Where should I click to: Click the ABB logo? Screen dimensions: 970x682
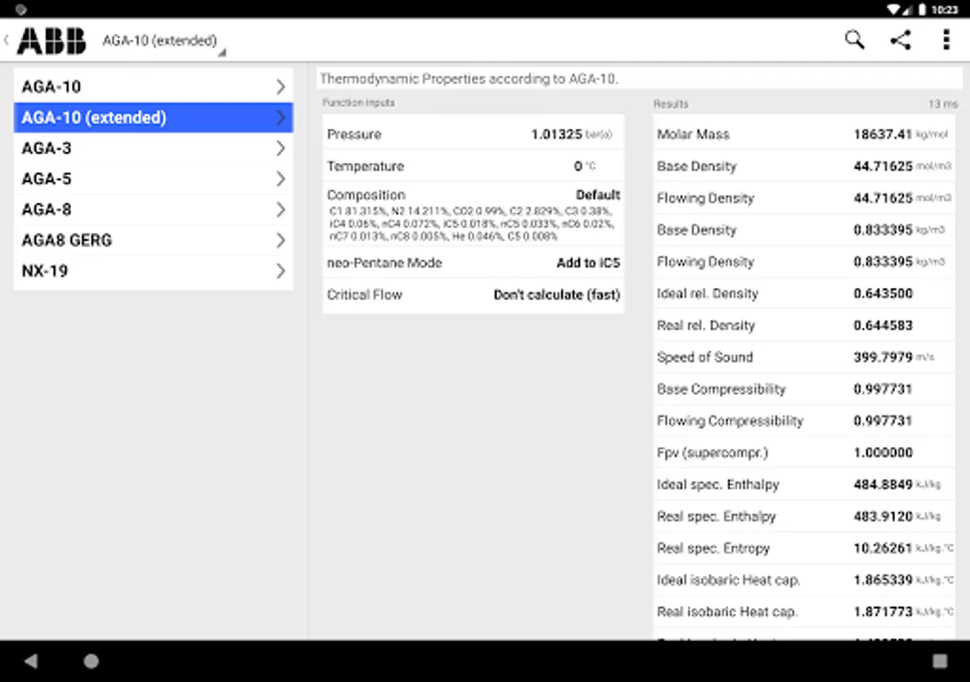coord(52,41)
